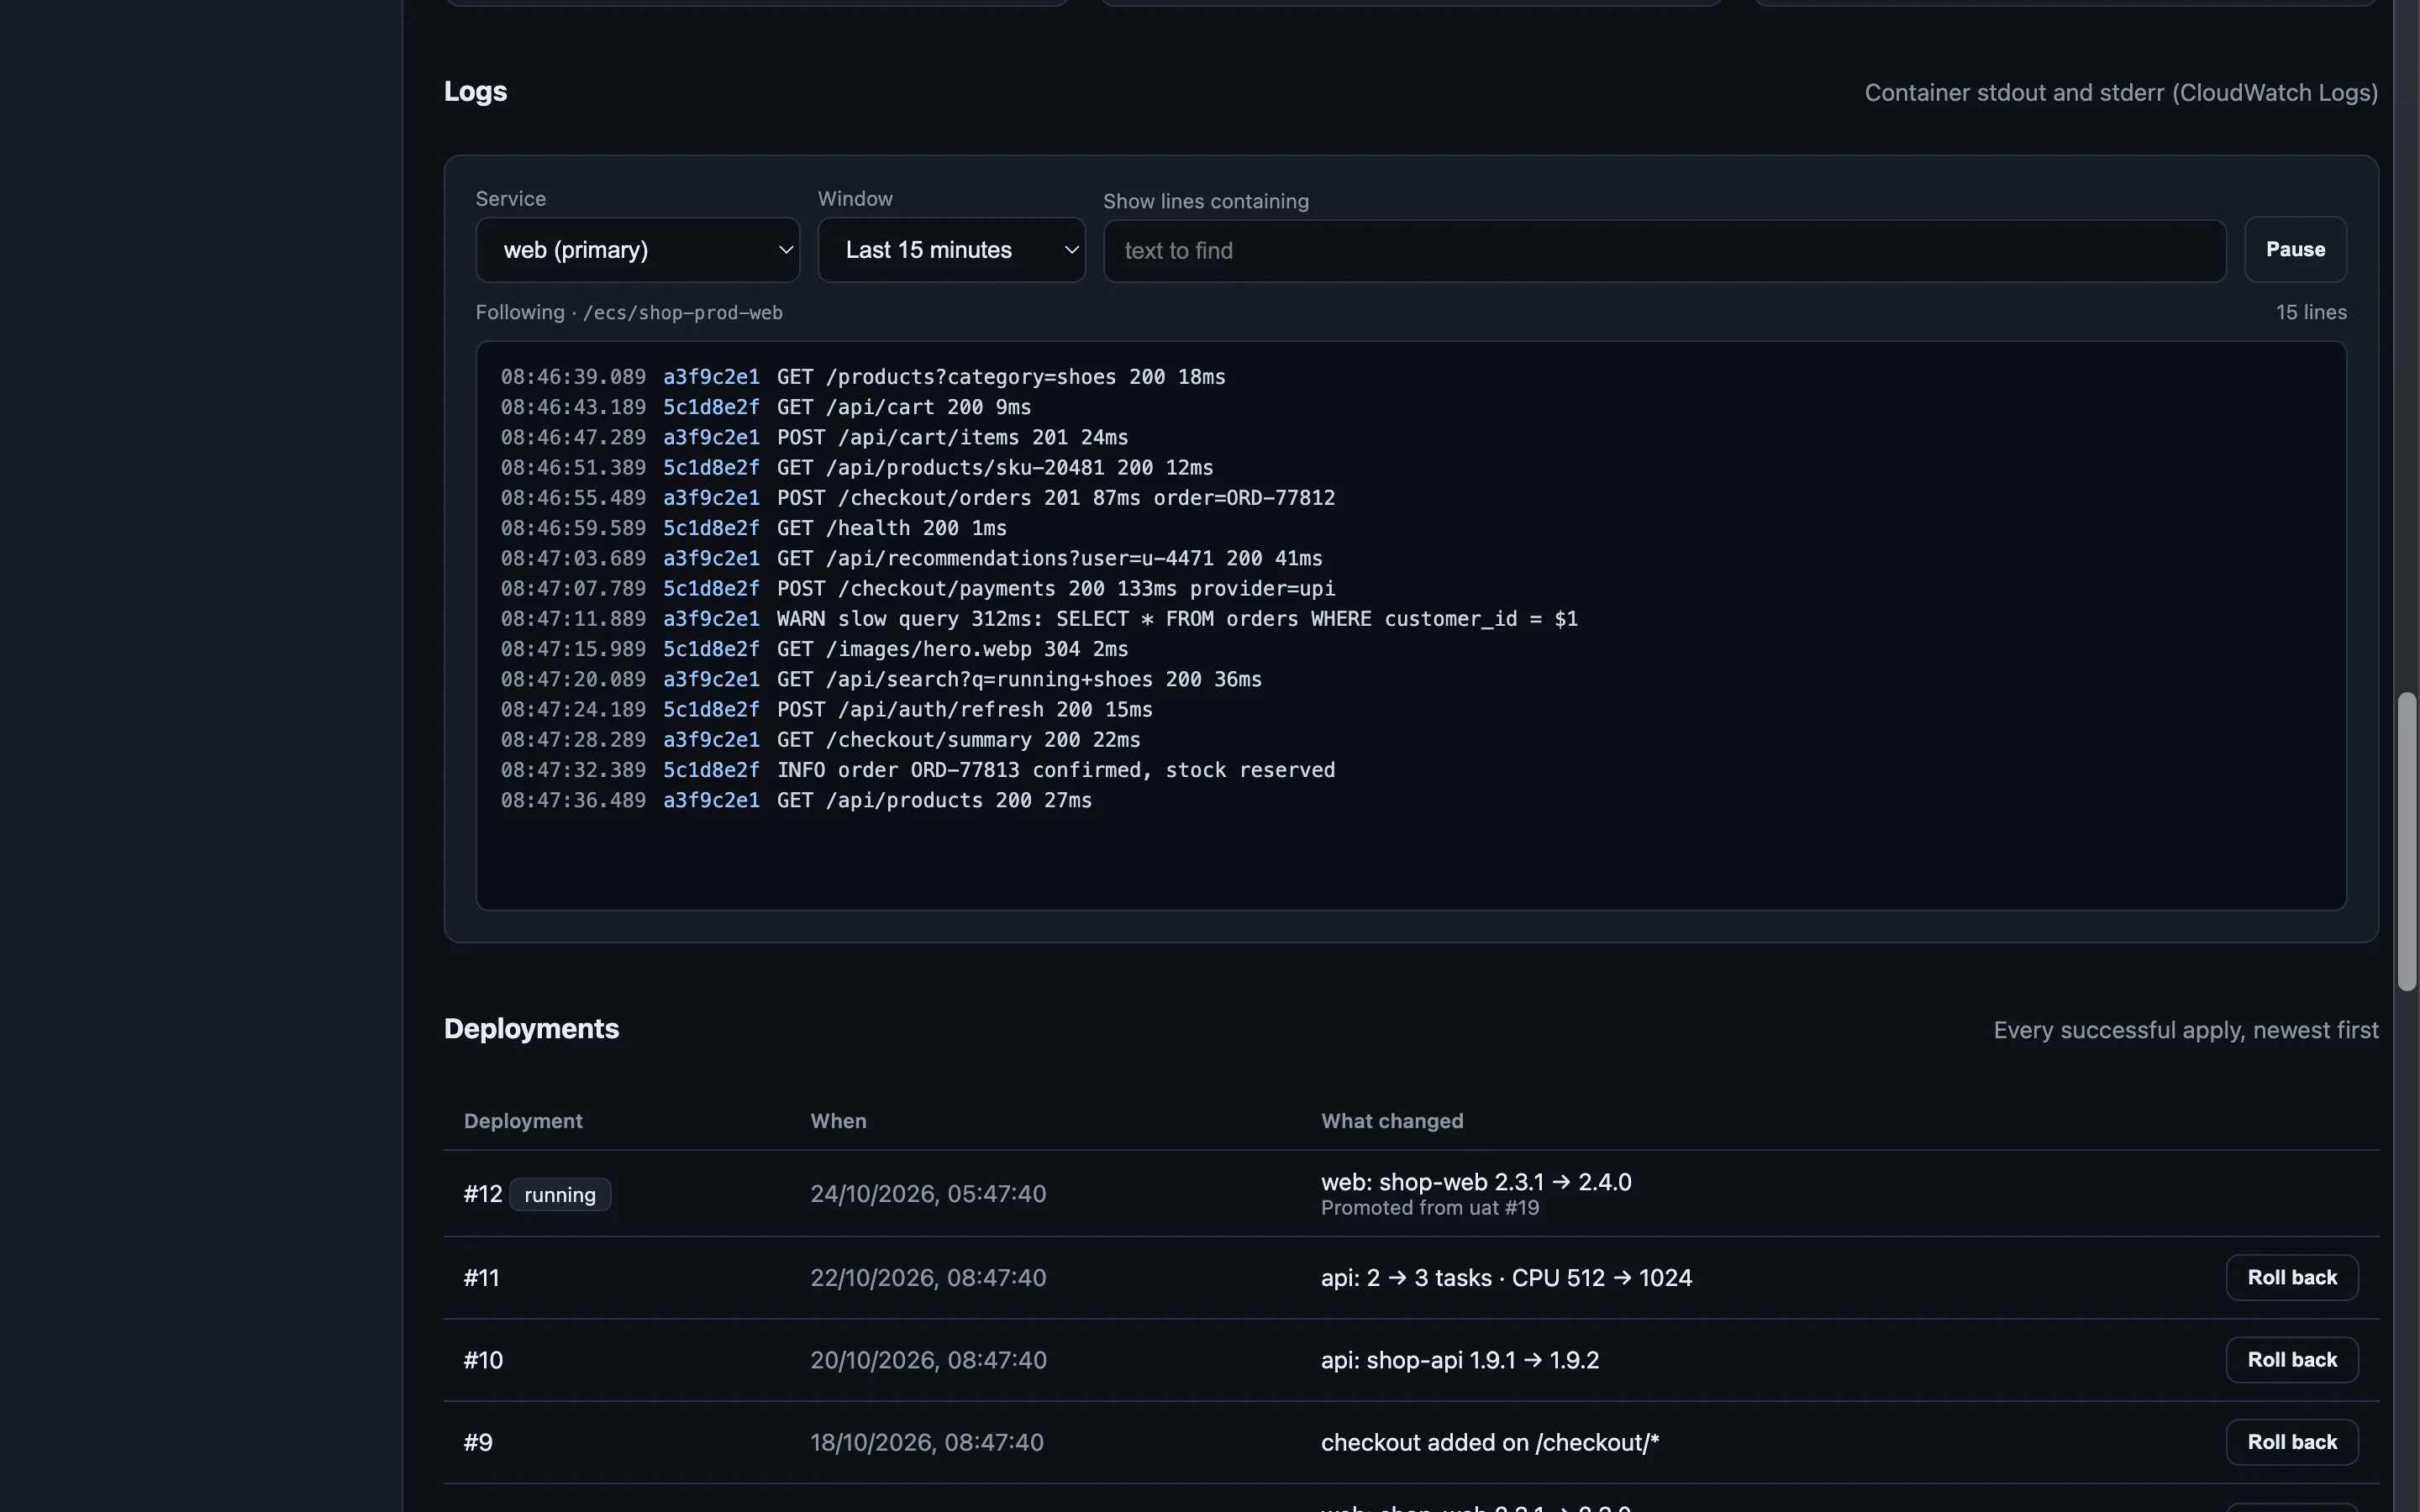Click the '15 lines' counter
Image resolution: width=2420 pixels, height=1512 pixels.
(2311, 312)
